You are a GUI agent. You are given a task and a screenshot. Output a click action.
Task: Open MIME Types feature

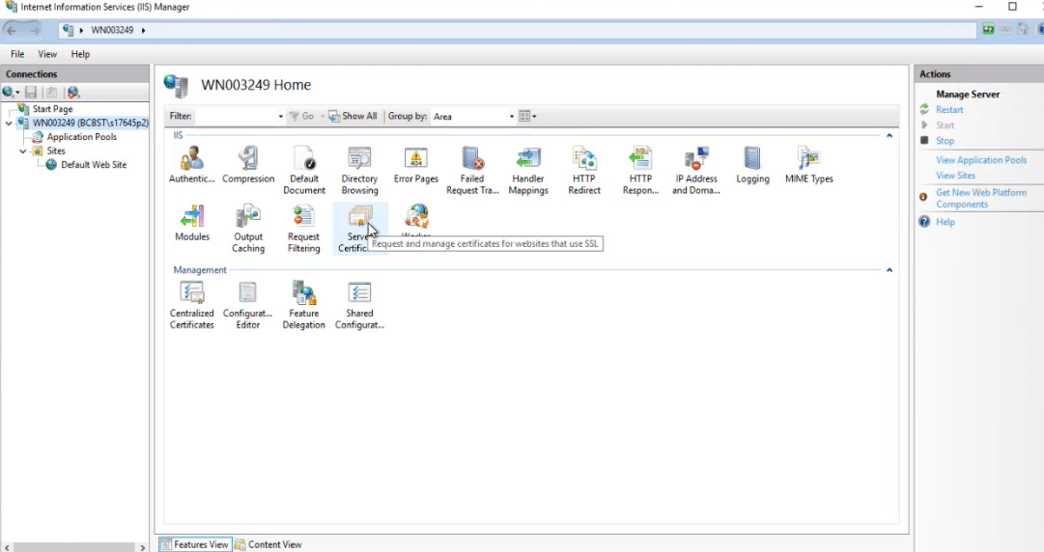(808, 160)
